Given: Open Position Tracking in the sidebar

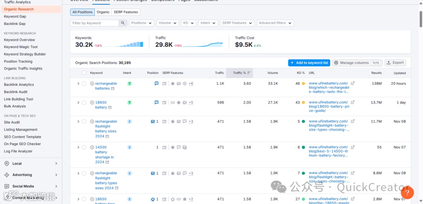Looking at the screenshot, I should coord(18,61).
